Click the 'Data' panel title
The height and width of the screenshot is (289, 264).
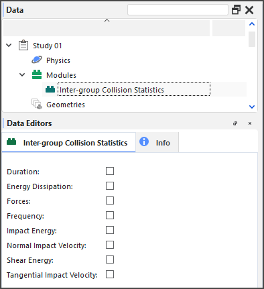(x=15, y=10)
